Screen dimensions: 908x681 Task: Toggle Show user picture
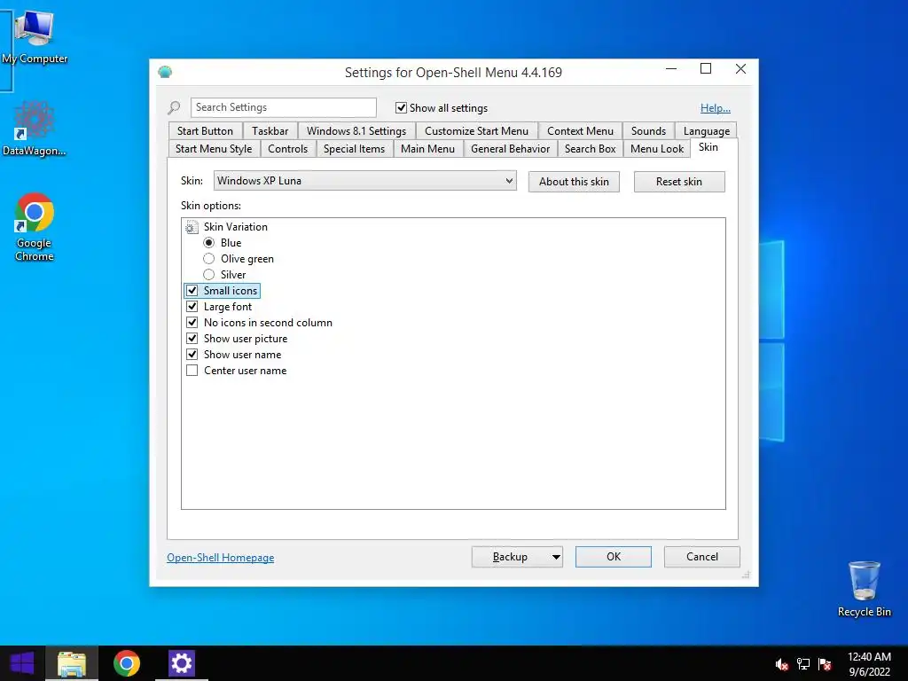point(192,338)
